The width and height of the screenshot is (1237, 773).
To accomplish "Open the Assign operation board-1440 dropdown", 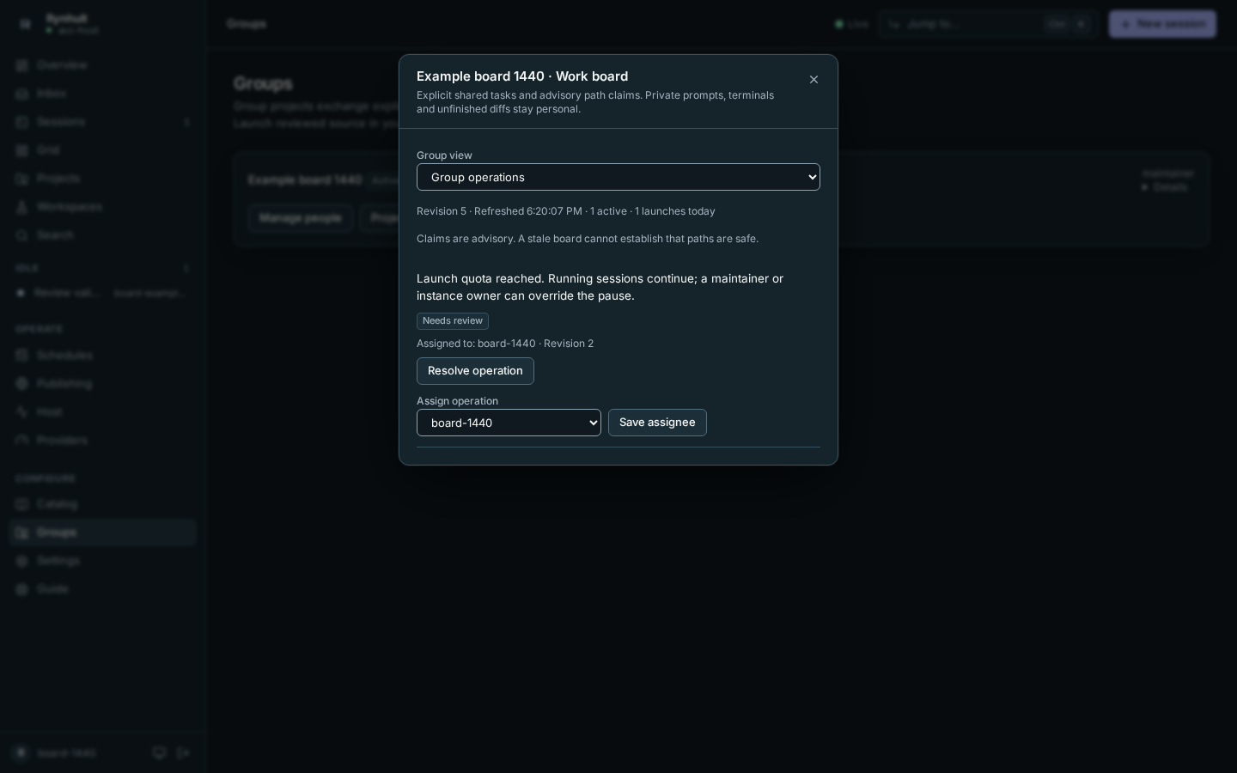I will (x=509, y=423).
